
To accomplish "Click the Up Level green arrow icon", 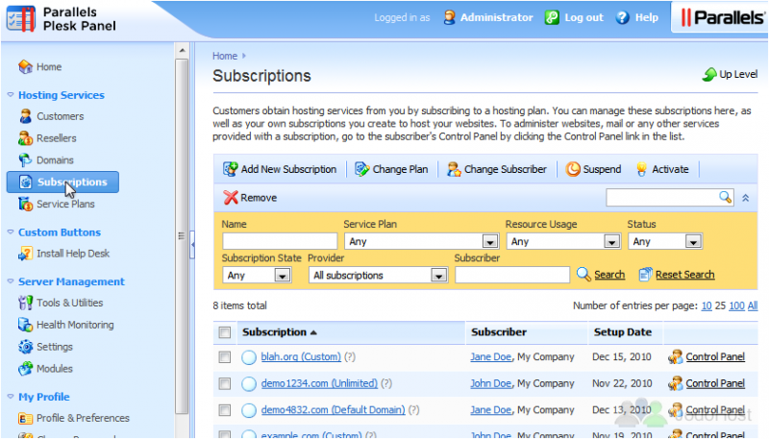I will click(709, 75).
